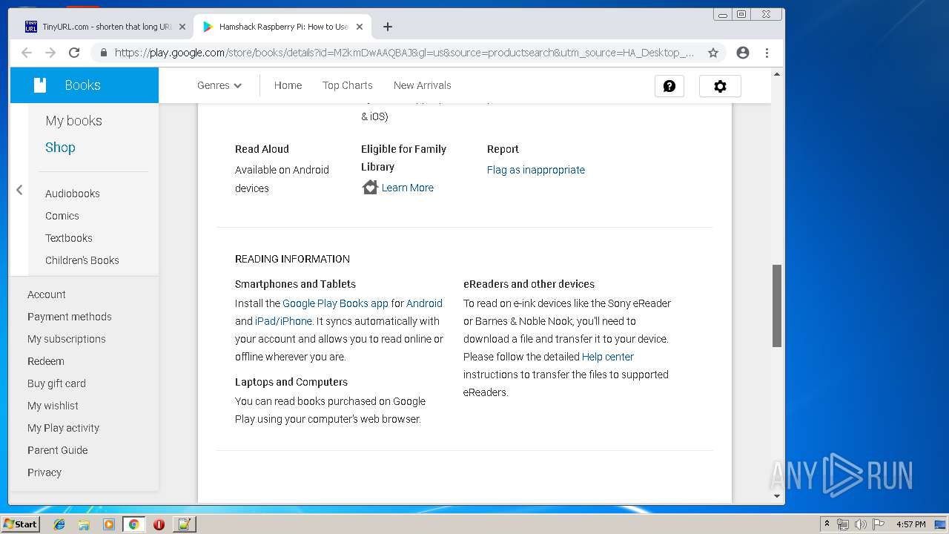949x534 pixels.
Task: Click the Chrome taskbar icon
Action: pos(133,524)
